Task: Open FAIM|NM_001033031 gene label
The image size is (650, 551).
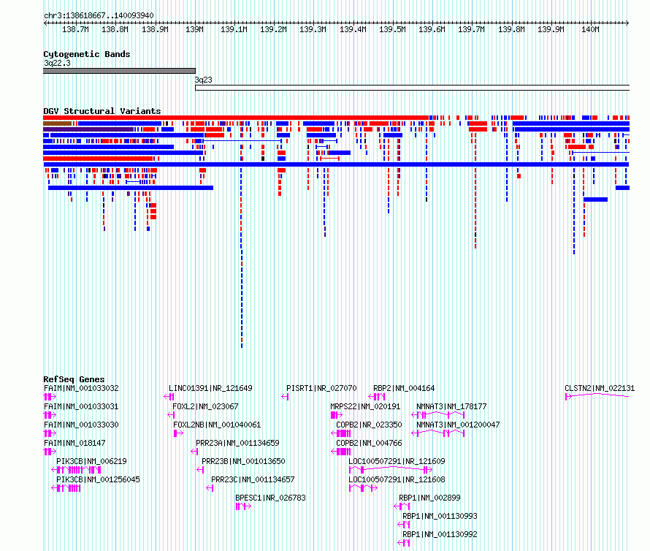Action: pos(81,406)
